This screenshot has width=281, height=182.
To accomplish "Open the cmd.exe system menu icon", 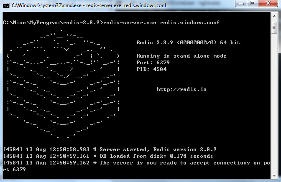I will click(x=6, y=6).
